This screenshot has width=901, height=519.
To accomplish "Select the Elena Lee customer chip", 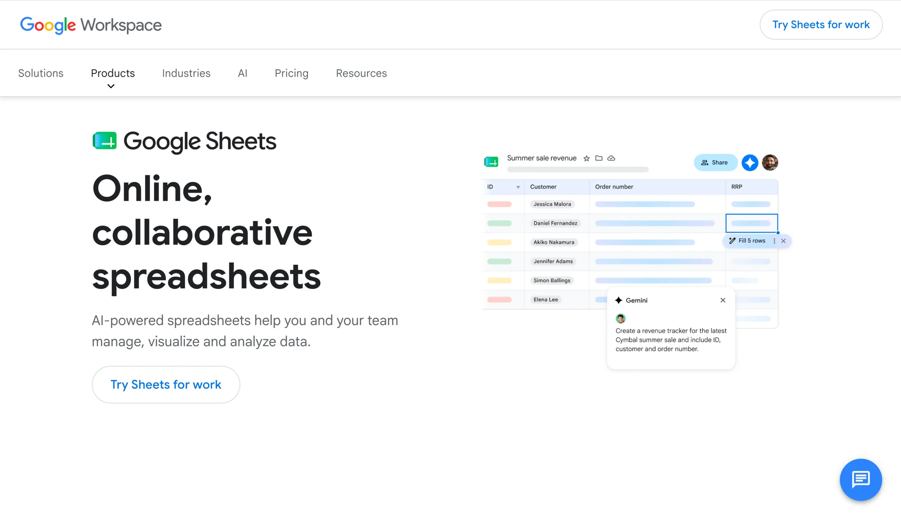I will pyautogui.click(x=546, y=300).
